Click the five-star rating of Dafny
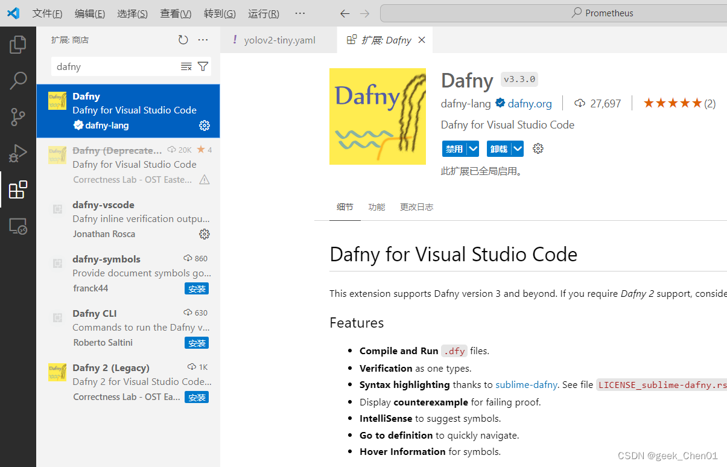727x467 pixels. (x=673, y=103)
